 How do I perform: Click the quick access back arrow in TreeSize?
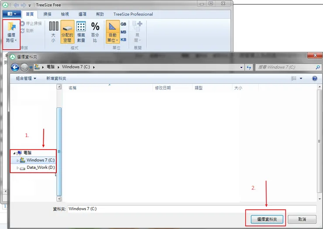click(x=16, y=5)
